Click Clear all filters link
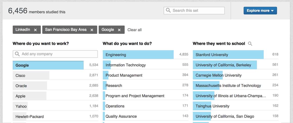293x123 pixels. pos(134,30)
